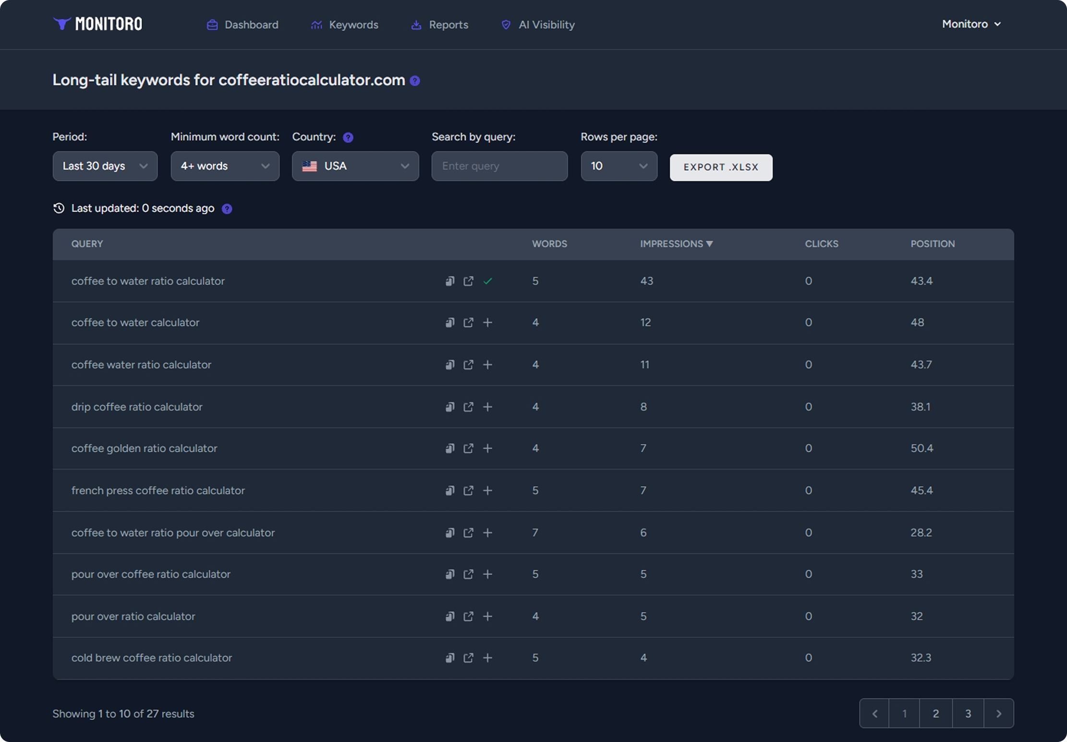Click the Enter query search field

(x=499, y=166)
